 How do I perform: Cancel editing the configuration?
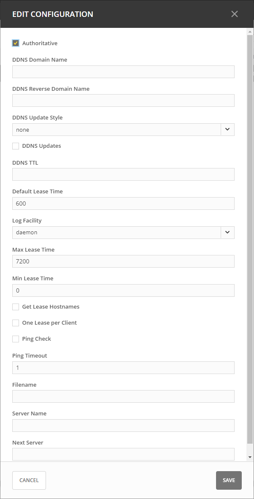click(x=29, y=480)
